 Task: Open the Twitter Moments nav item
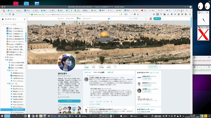tap(70, 19)
